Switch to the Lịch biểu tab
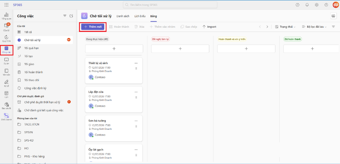 click(140, 16)
